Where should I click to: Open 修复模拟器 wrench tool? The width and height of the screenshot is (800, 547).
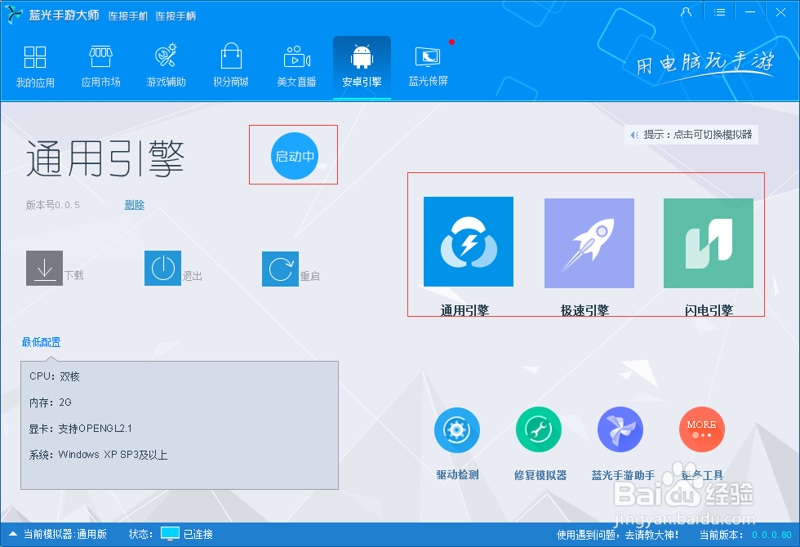pos(539,429)
